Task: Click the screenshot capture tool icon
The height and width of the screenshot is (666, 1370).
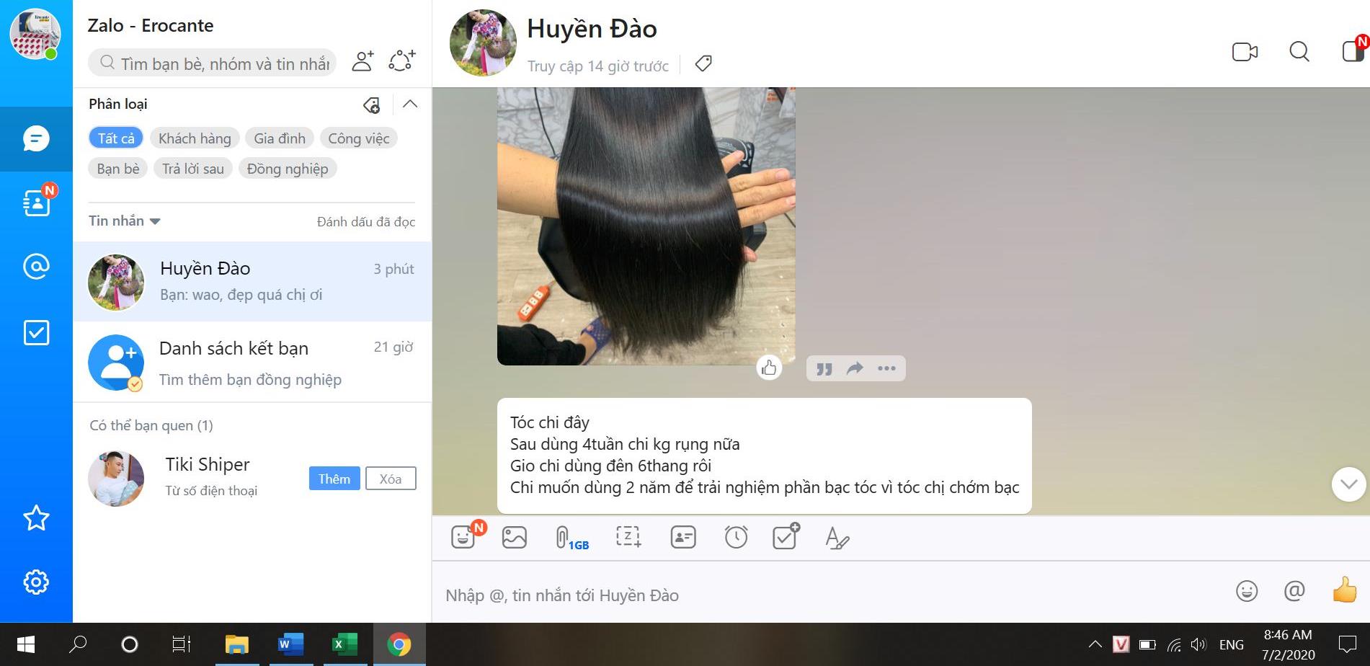Action: coord(628,537)
